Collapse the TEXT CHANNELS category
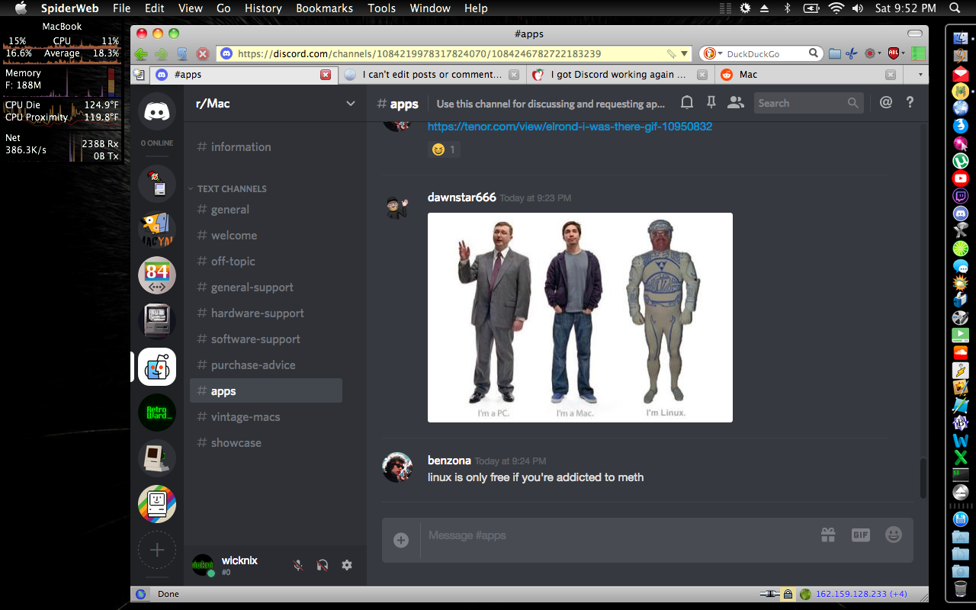This screenshot has width=976, height=610. (x=228, y=188)
